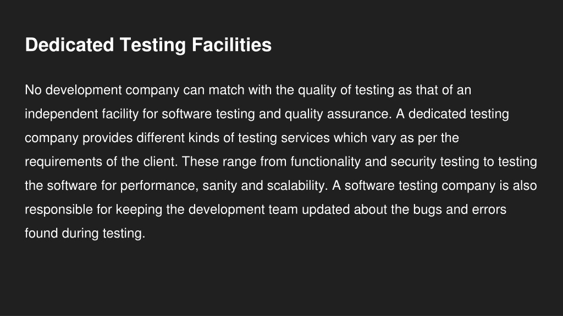Click the word 'updated' in the paragraph
Viewport: 563px width, 316px height.
(325, 210)
